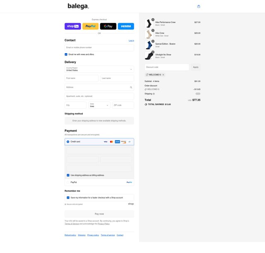265x253 pixels.
Task: Click the Hike Performance Crew product name
Action: click(x=165, y=22)
